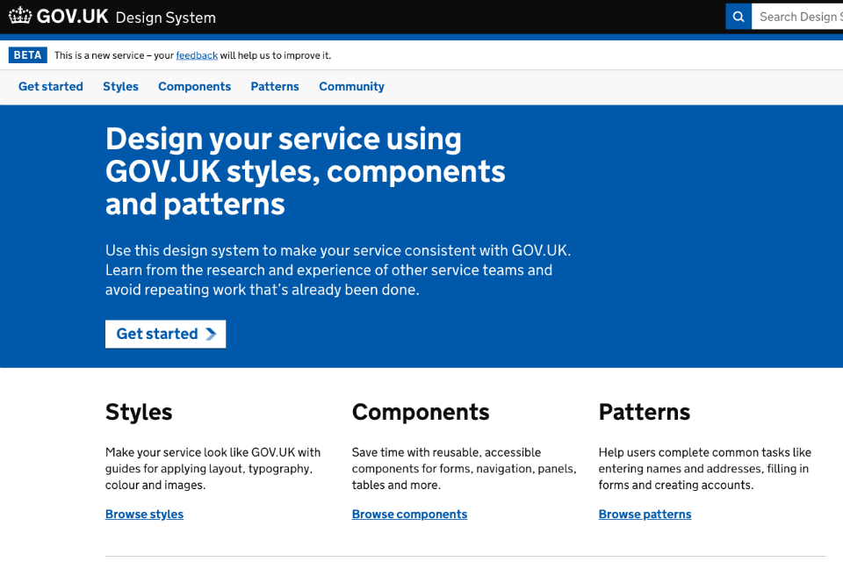843x562 pixels.
Task: Follow the Browse styles link
Action: (144, 514)
